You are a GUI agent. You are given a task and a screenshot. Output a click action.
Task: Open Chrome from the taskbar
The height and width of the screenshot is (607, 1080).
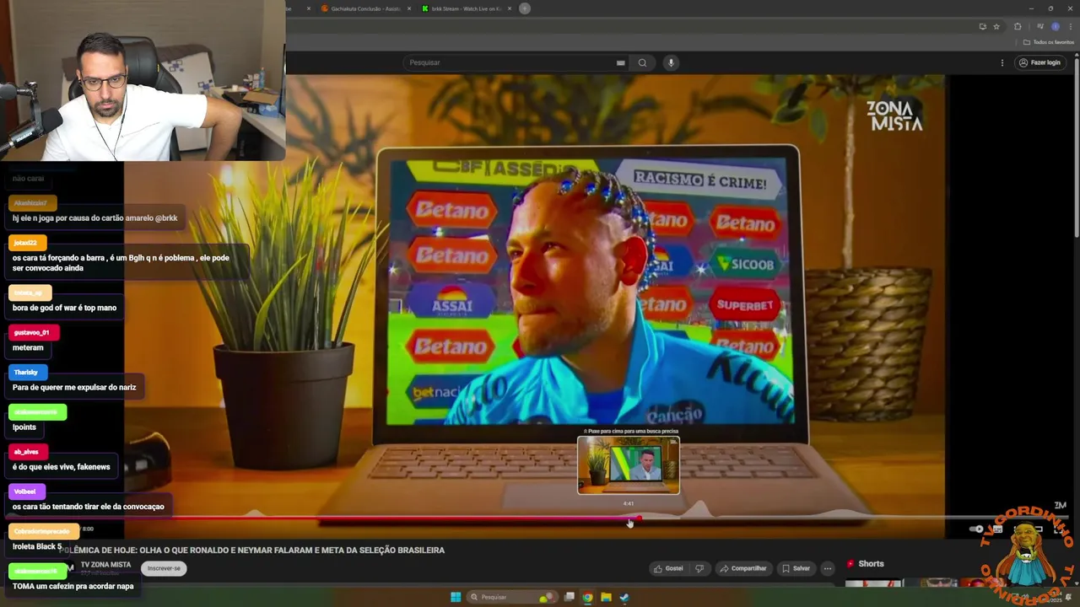point(587,597)
